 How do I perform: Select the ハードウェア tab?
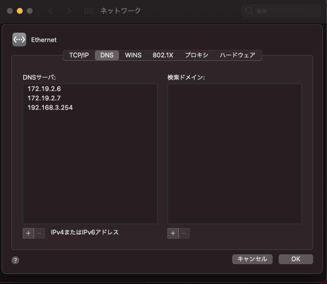point(237,55)
